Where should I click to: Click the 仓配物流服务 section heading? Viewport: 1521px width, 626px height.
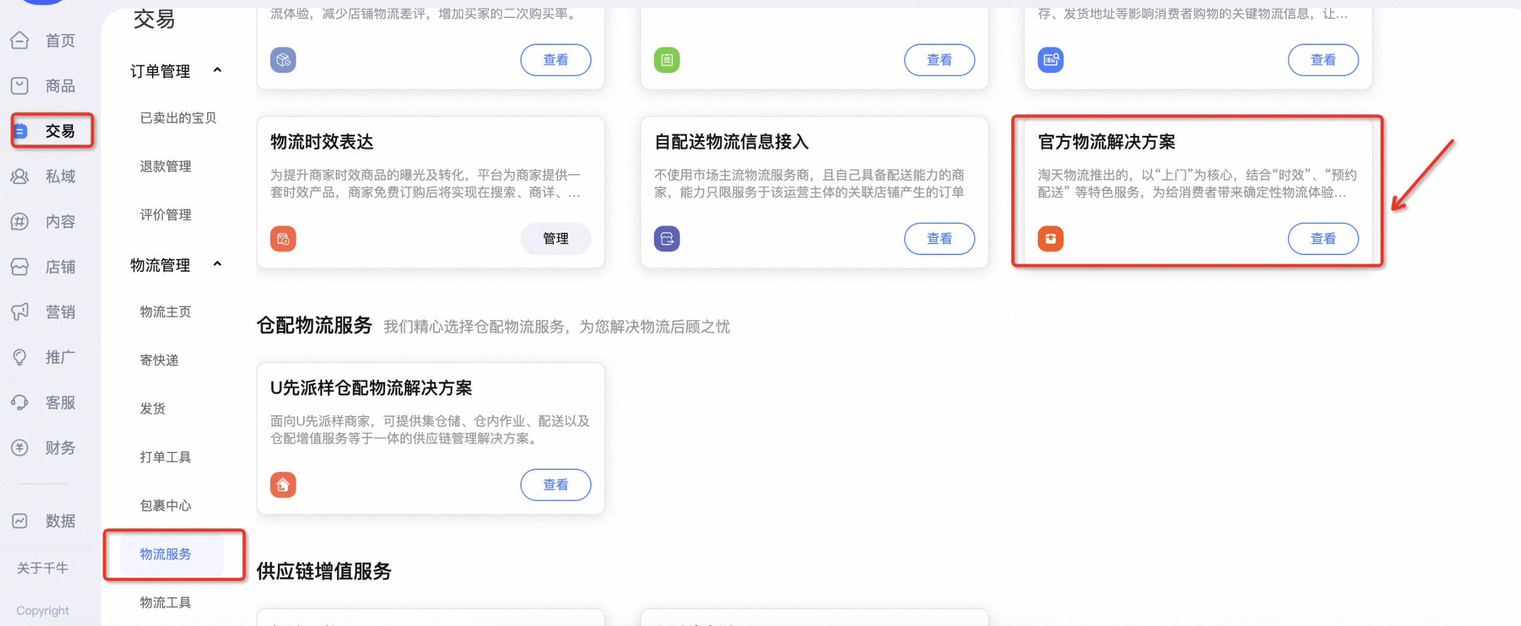pos(314,326)
